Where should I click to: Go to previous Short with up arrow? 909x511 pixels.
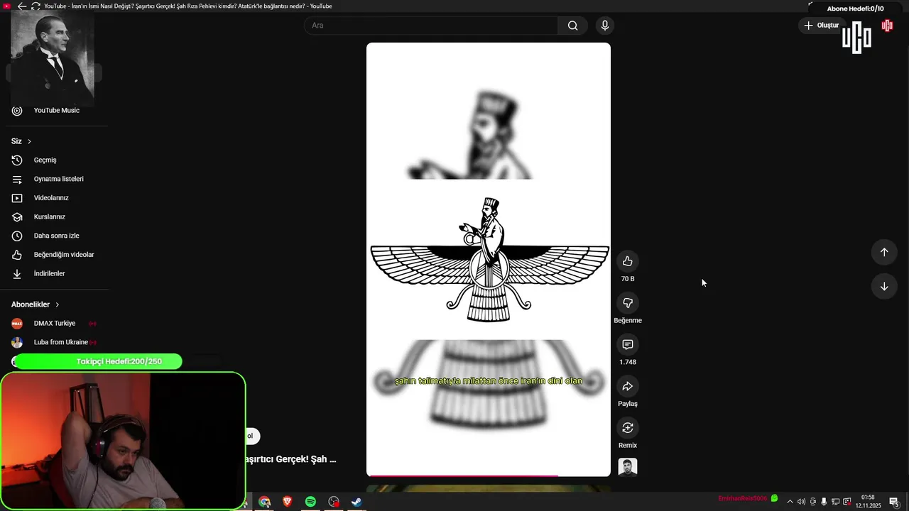(884, 252)
